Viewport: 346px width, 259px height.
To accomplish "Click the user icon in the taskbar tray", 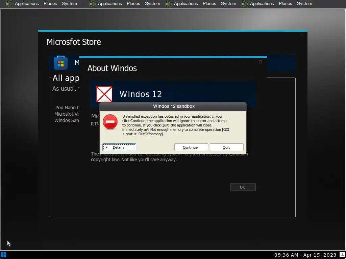I will pos(342,255).
